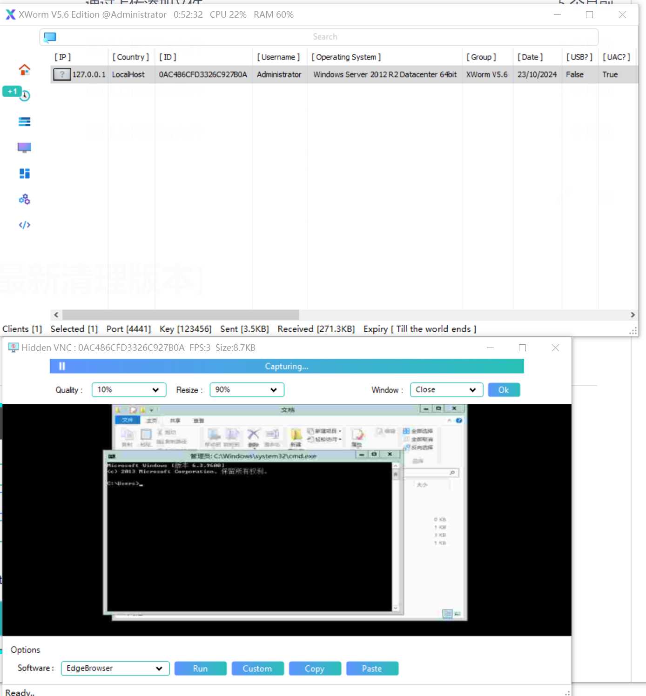The height and width of the screenshot is (696, 646).
Task: Click the Copy button beside Custom
Action: tap(315, 669)
